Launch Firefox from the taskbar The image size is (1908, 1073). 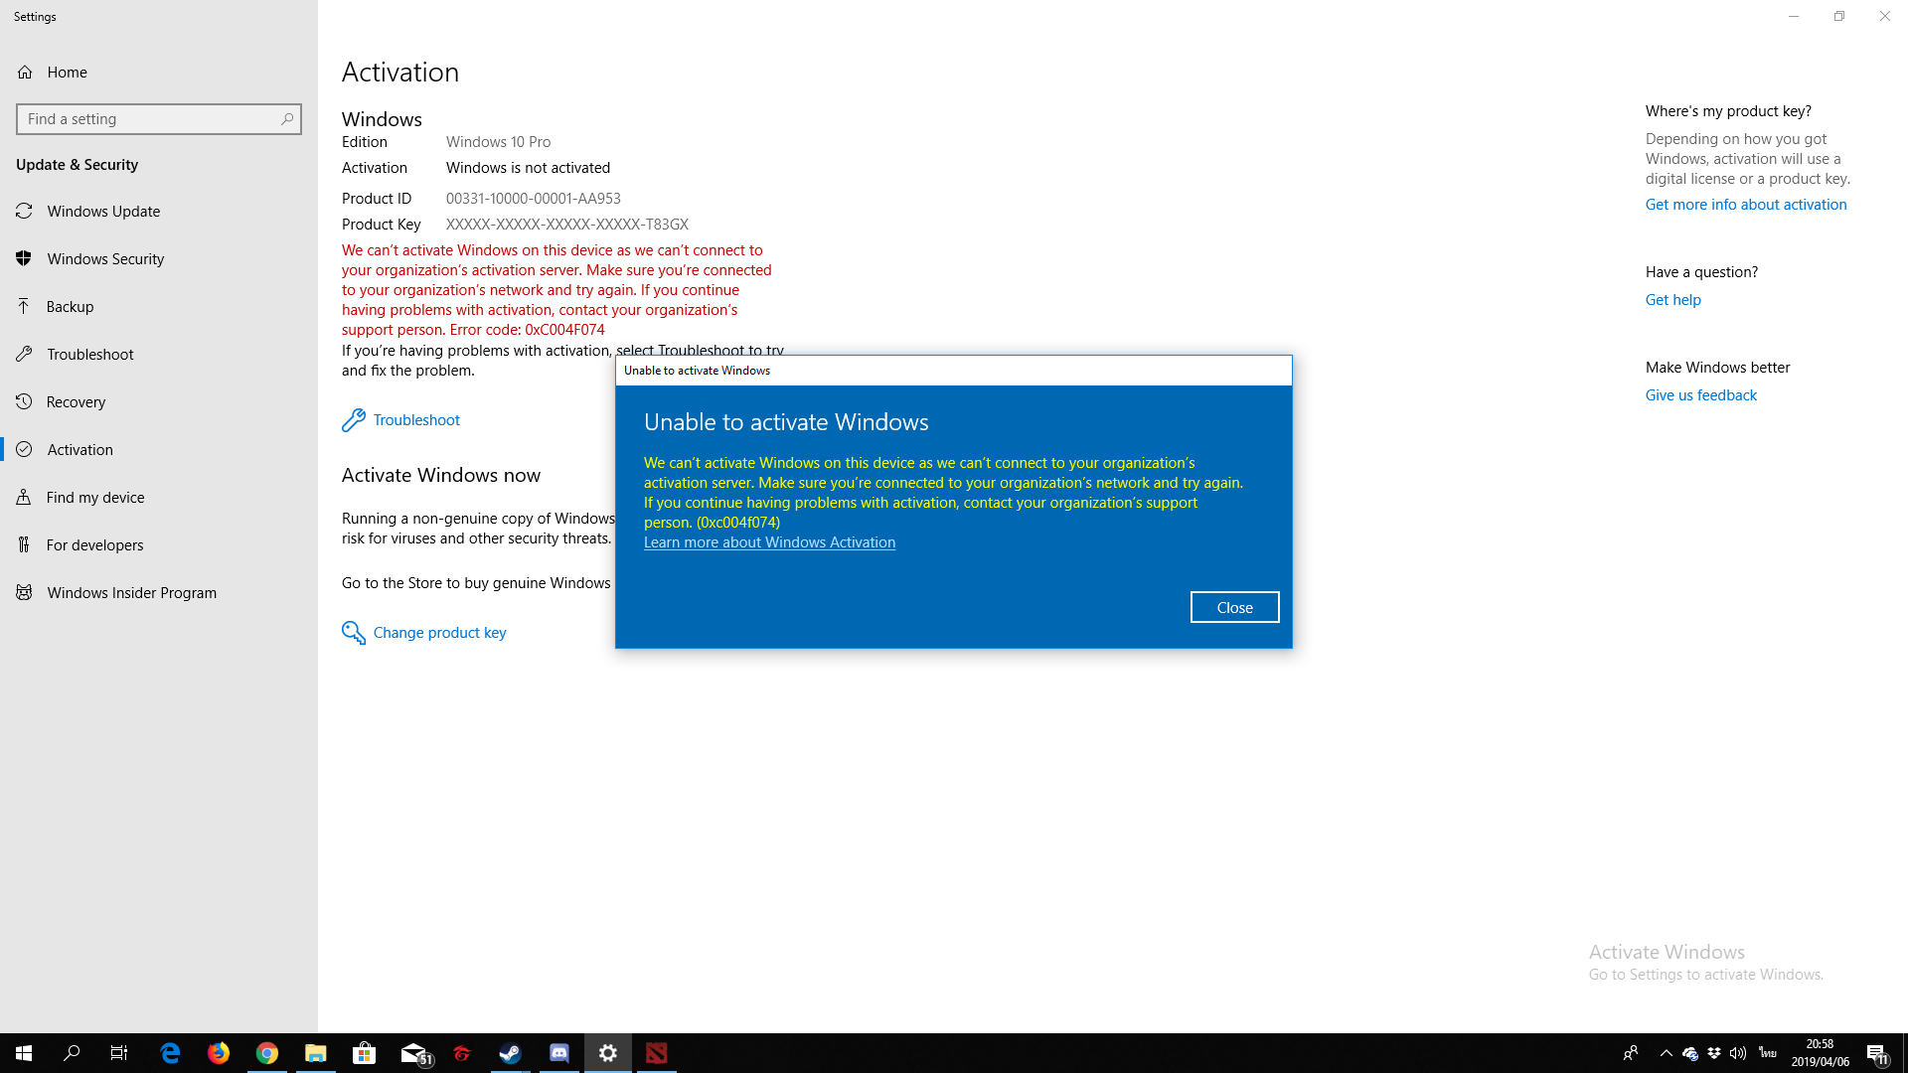[x=219, y=1053]
